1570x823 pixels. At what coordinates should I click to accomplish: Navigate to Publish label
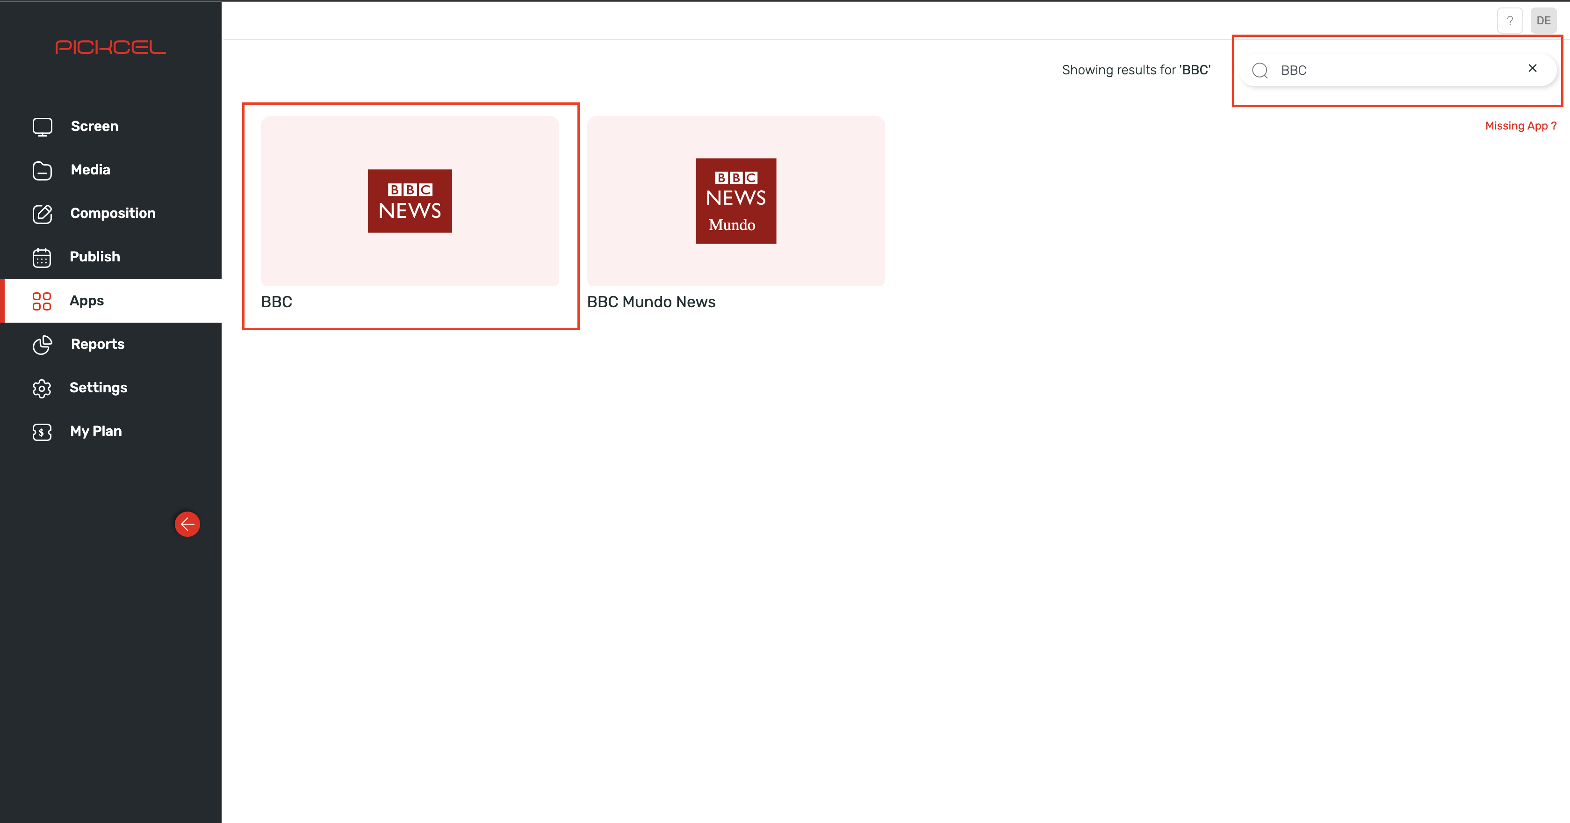pos(95,257)
